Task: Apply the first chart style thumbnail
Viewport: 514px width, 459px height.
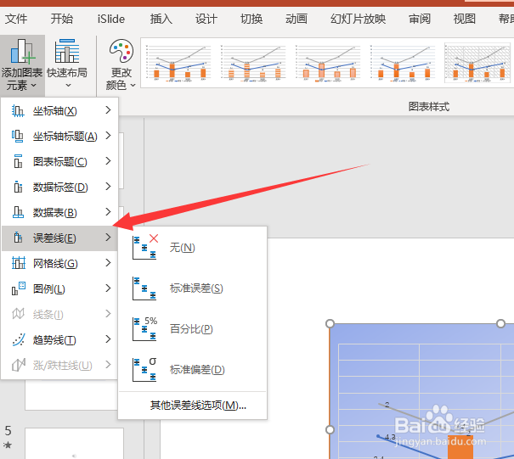Action: 178,63
